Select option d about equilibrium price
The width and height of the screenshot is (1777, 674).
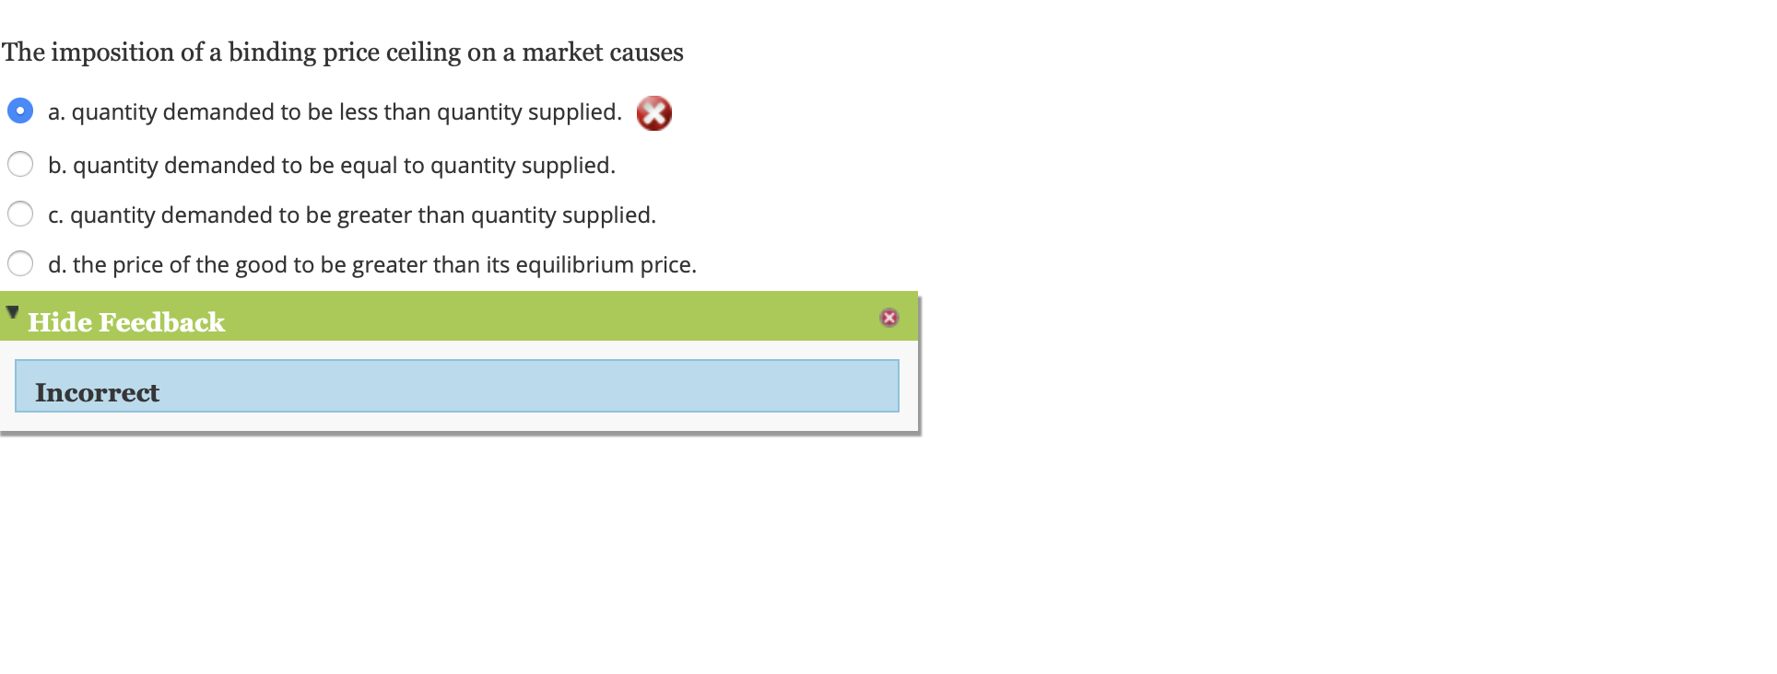pos(19,262)
